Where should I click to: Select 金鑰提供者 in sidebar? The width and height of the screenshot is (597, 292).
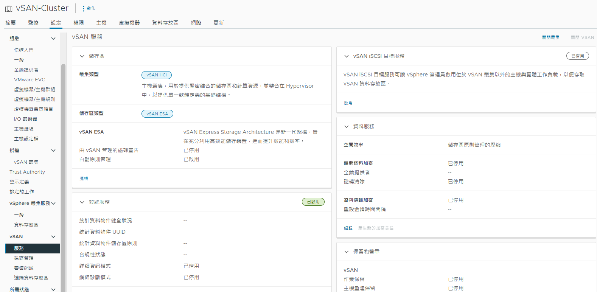[26, 70]
